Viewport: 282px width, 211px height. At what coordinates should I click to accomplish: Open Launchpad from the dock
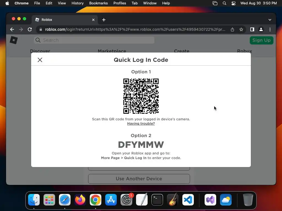tap(49, 200)
